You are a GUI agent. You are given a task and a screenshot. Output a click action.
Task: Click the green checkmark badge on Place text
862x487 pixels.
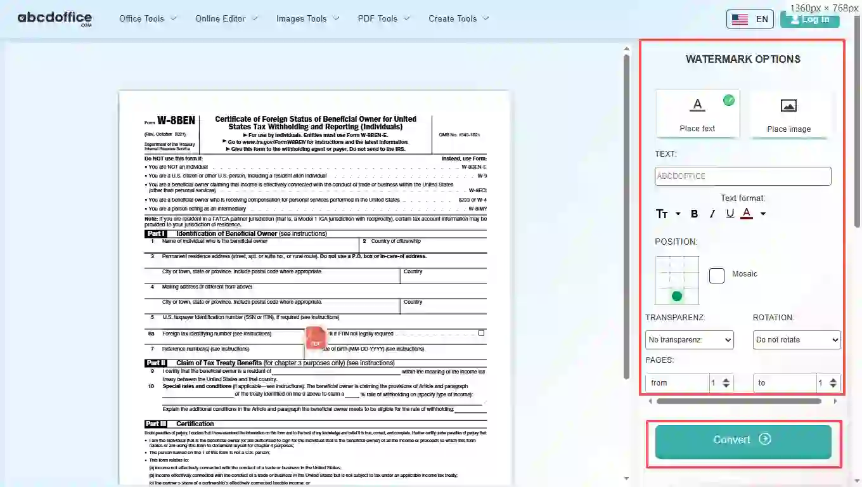point(729,100)
